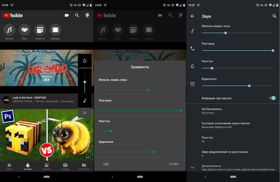The width and height of the screenshot is (280, 182).
Task: Open the Игры category icon
Action: click(x=24, y=30)
